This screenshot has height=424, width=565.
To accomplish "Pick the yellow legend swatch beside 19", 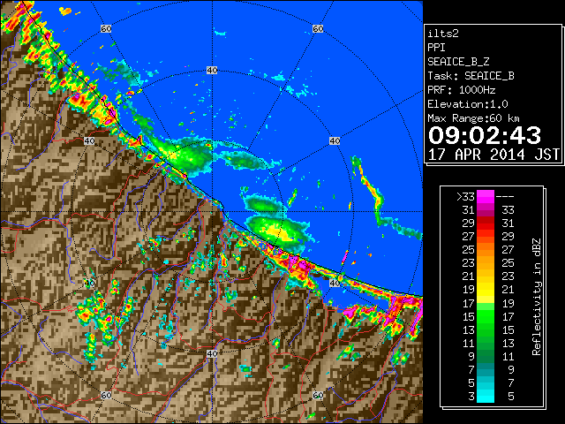I will 486,290.
